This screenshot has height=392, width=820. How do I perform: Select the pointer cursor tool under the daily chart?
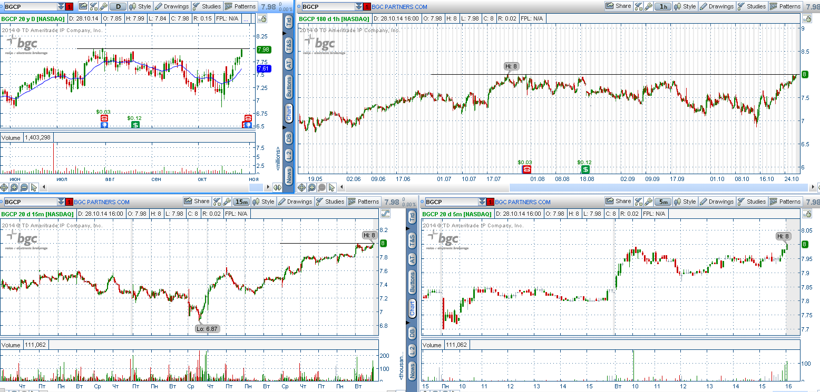click(34, 187)
